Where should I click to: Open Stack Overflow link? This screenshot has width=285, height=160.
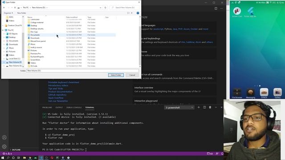[x=56, y=98]
